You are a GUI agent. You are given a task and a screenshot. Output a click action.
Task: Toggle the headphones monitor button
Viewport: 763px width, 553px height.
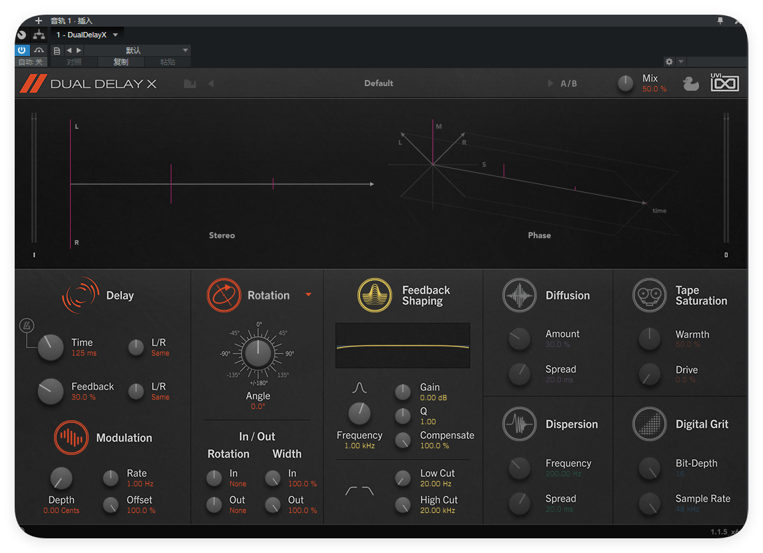[39, 50]
